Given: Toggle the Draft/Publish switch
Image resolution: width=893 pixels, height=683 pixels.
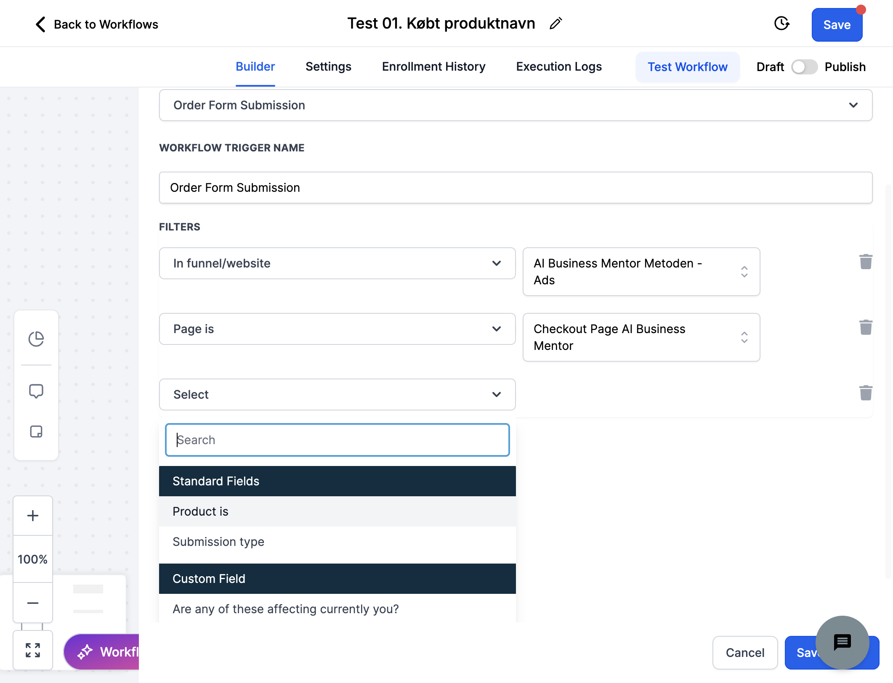Looking at the screenshot, I should (804, 67).
